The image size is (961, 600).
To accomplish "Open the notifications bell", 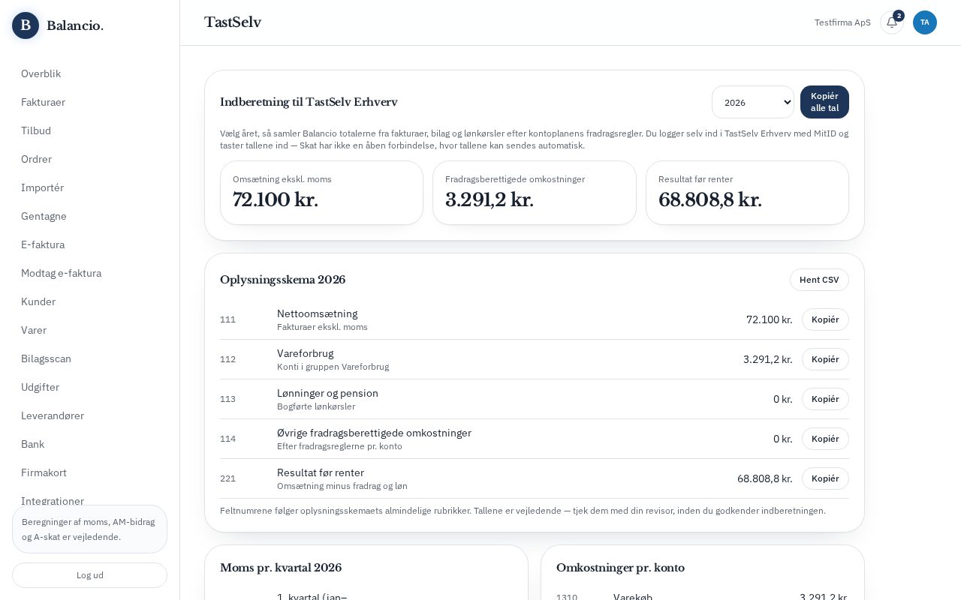I will [x=892, y=22].
